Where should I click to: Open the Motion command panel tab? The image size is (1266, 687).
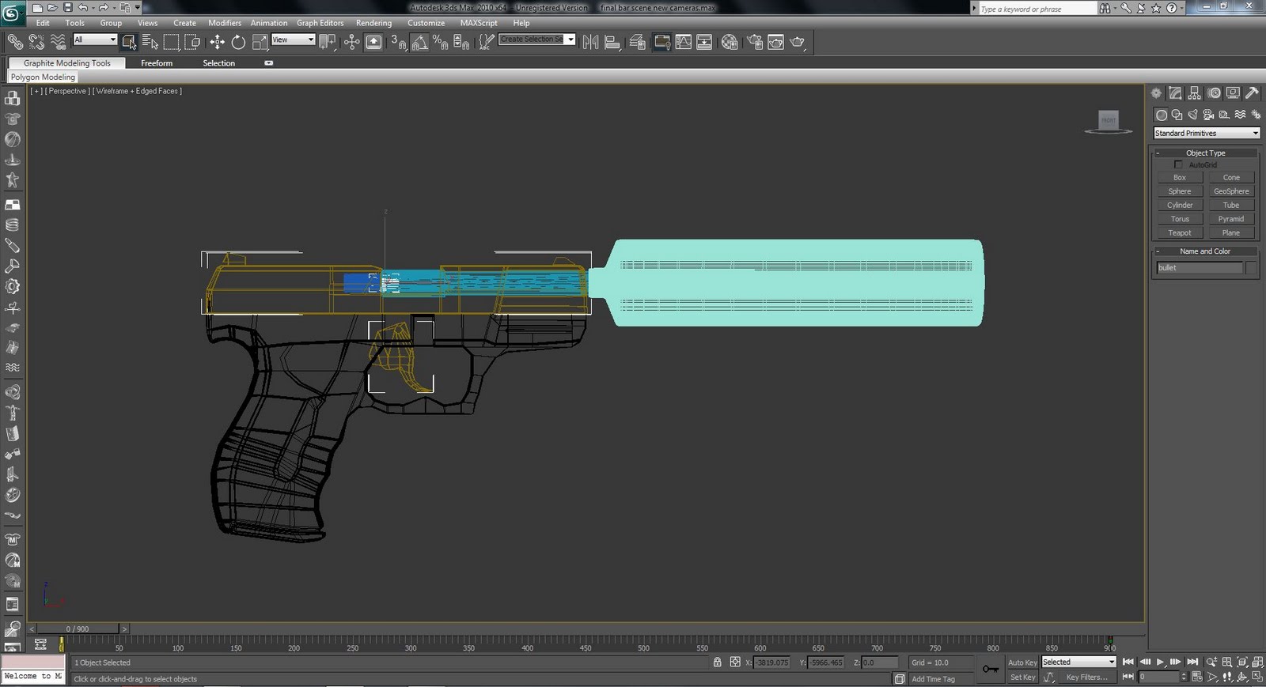(1215, 93)
